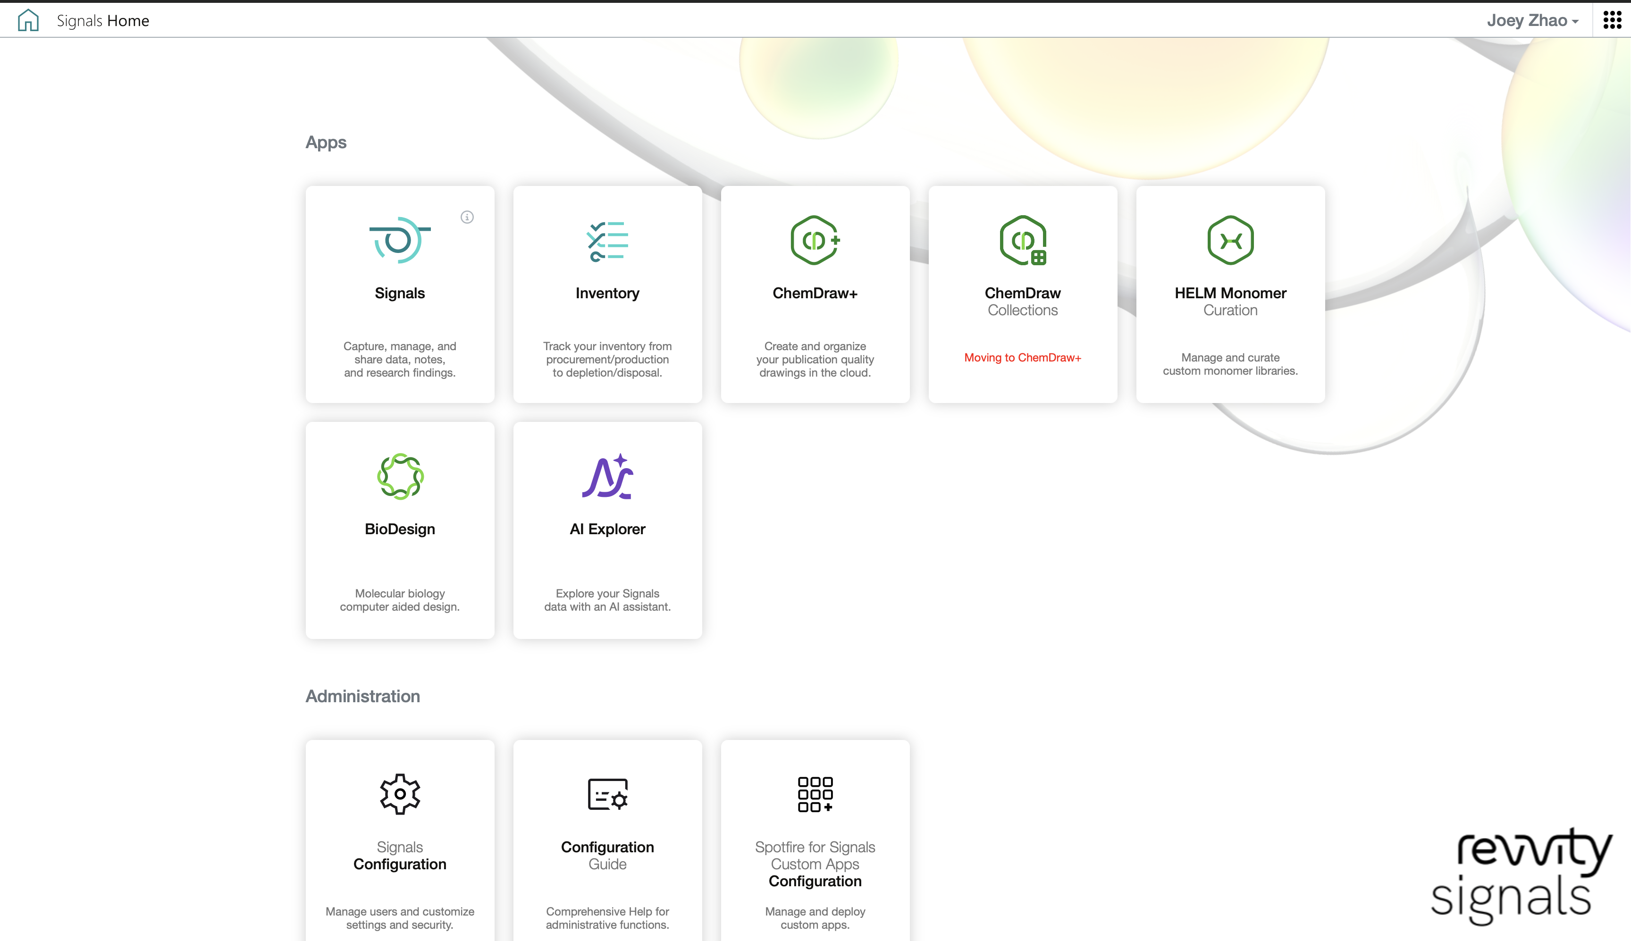This screenshot has height=941, width=1631.
Task: Open Signals Configuration title
Action: click(400, 856)
